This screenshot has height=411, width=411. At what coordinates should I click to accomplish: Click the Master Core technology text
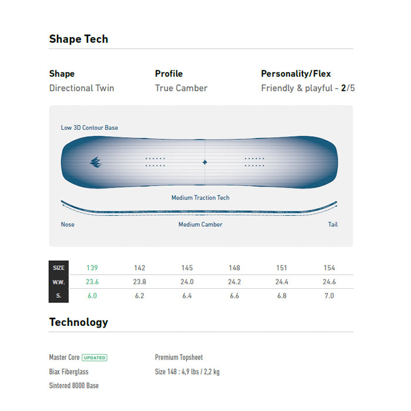click(x=64, y=357)
